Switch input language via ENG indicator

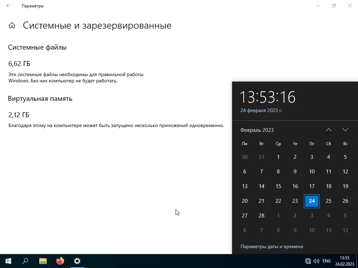tap(327, 261)
